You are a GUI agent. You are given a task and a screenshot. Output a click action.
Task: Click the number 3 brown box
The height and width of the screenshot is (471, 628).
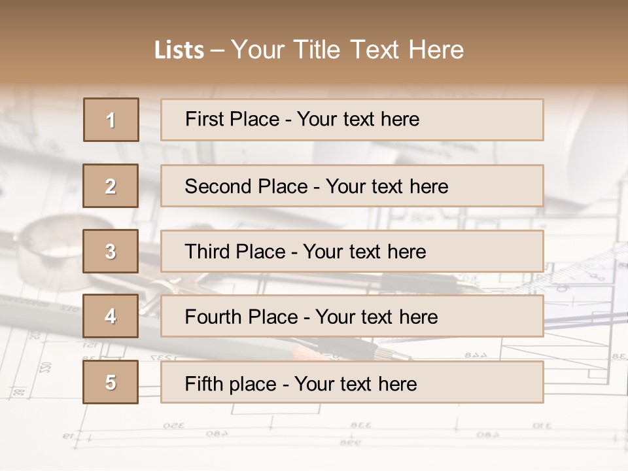tap(111, 251)
